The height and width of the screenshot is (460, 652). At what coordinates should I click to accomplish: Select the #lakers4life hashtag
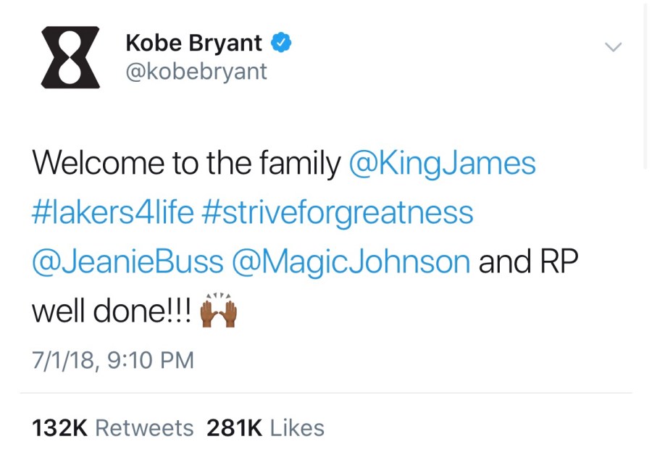point(112,213)
